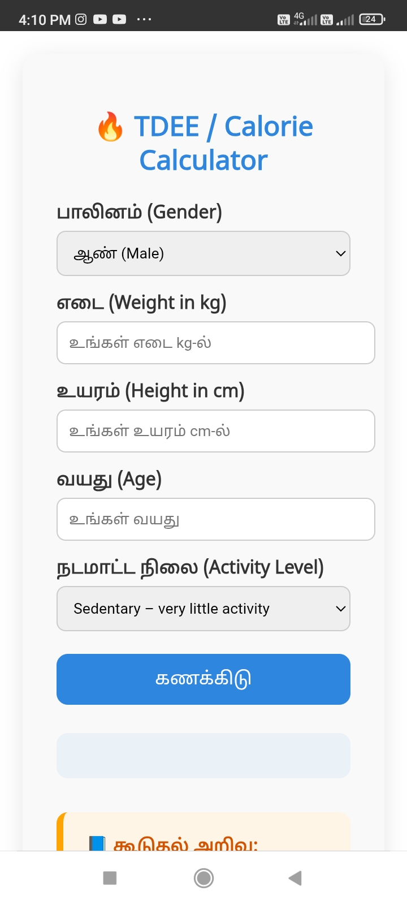The height and width of the screenshot is (905, 407).
Task: Select the Weight in kg input field
Action: [216, 343]
